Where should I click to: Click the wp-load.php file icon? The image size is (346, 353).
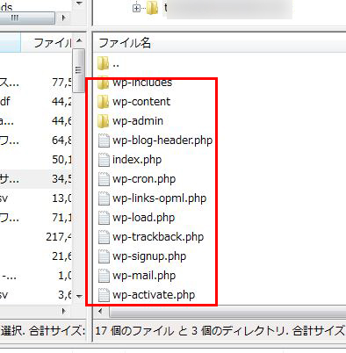[104, 218]
